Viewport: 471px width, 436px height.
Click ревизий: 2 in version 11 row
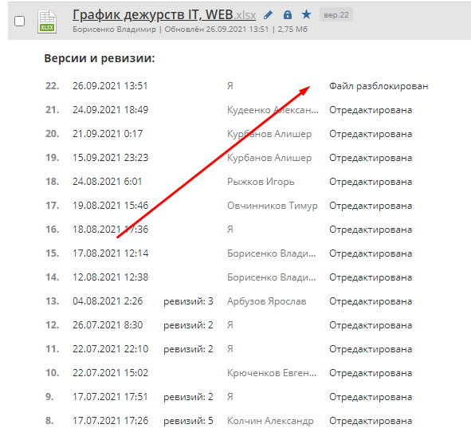(188, 349)
